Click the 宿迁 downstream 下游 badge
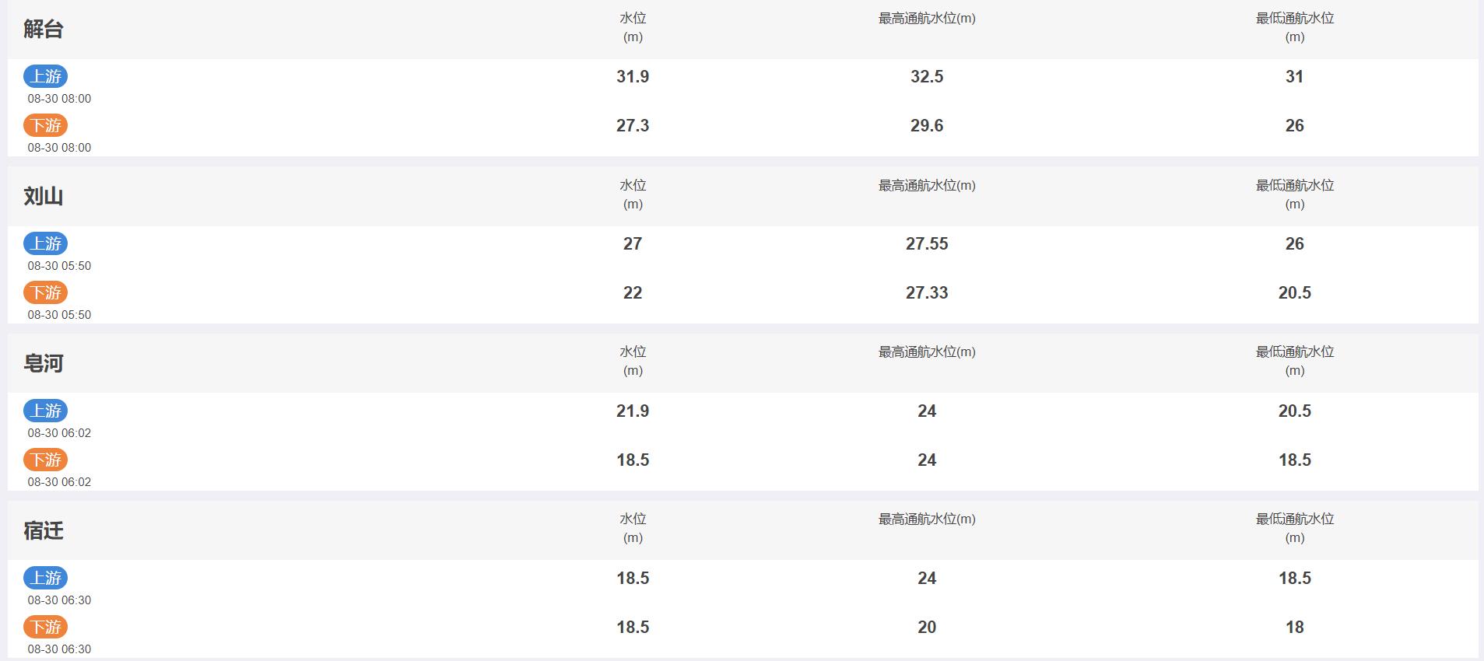1484x661 pixels. 46,627
